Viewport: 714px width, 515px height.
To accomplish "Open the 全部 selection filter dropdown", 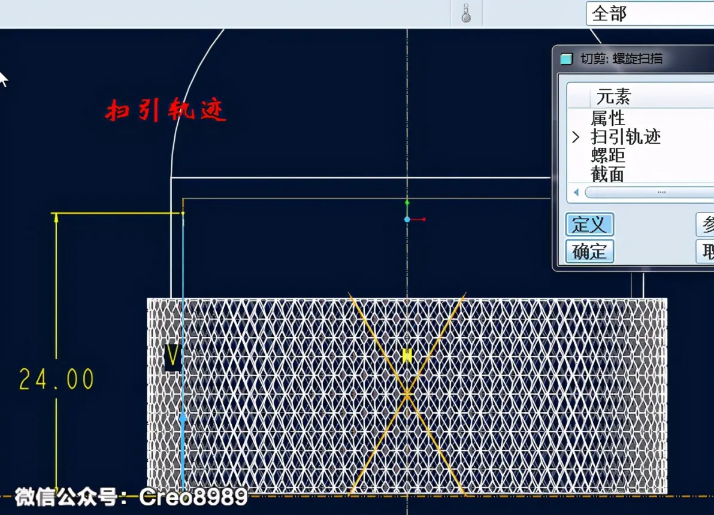I will (x=650, y=14).
